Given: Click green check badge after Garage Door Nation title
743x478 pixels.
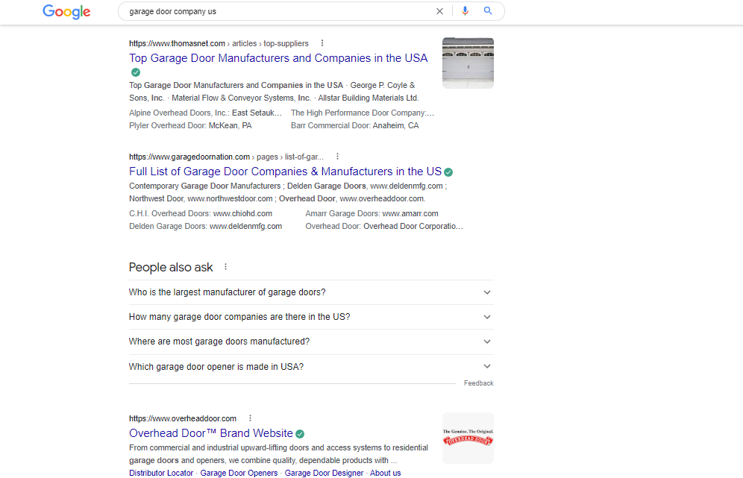Looking at the screenshot, I should point(448,172).
